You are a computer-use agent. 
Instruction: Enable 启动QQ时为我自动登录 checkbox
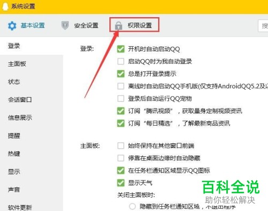tap(121, 61)
